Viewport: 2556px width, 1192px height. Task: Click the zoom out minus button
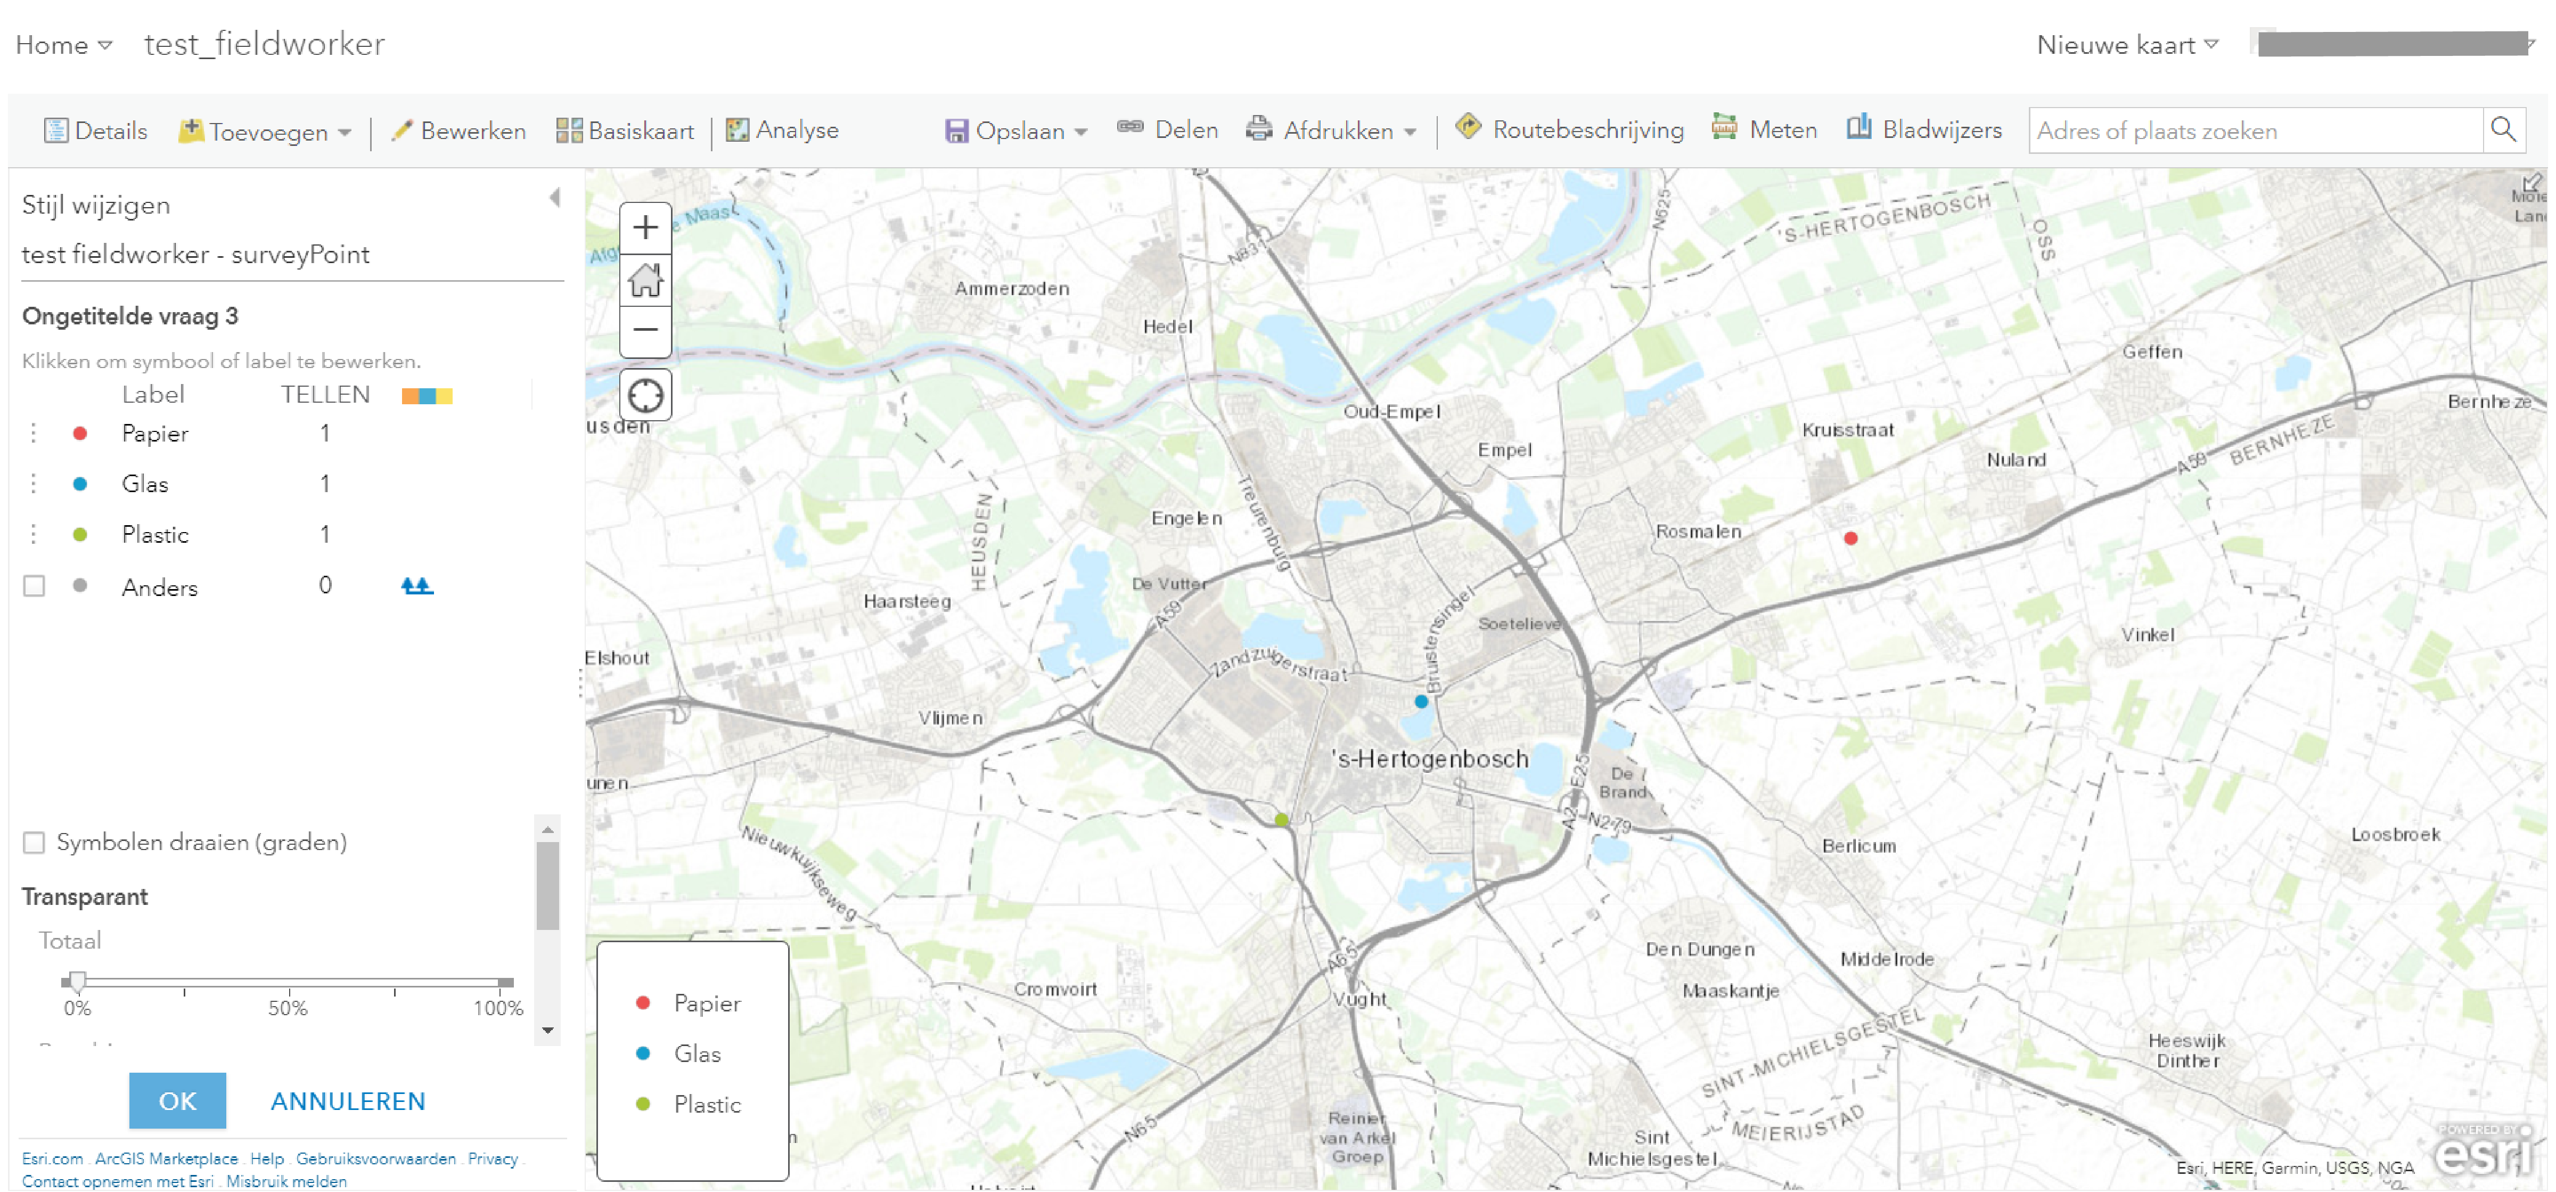tap(645, 330)
